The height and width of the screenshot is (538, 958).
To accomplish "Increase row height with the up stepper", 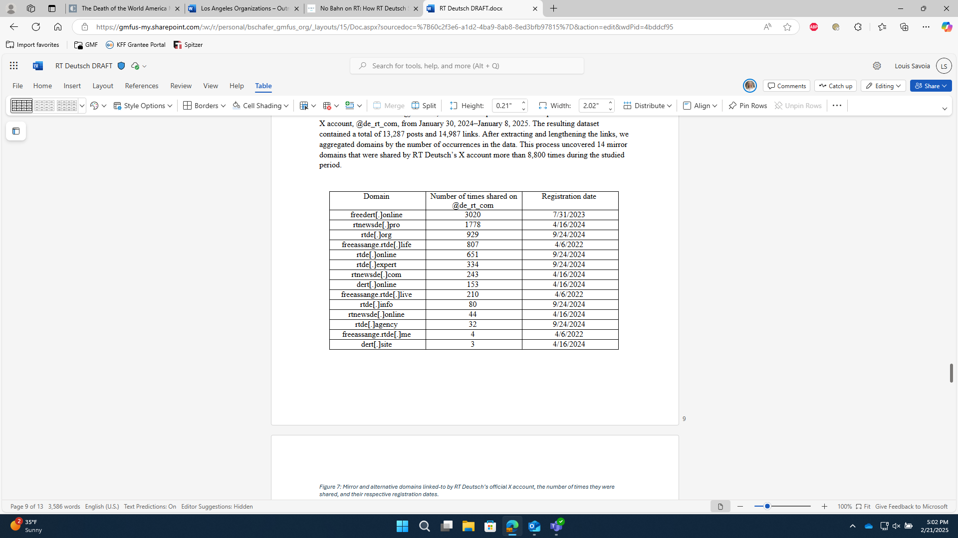I will 523,103.
